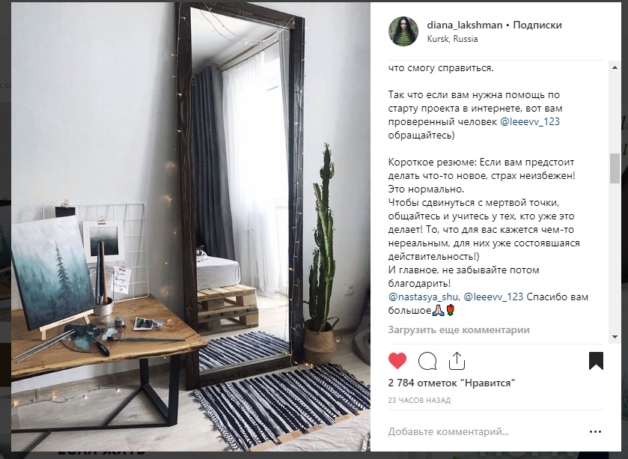Click the mirror room post photo
Image resolution: width=628 pixels, height=459 pixels.
[191, 227]
